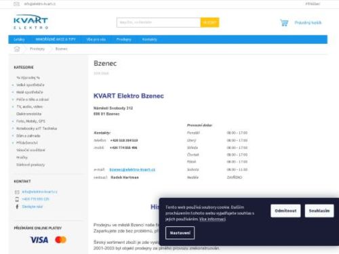Expand the Péče o tělo a zdraví arrow
The image size is (339, 254).
click(13, 100)
